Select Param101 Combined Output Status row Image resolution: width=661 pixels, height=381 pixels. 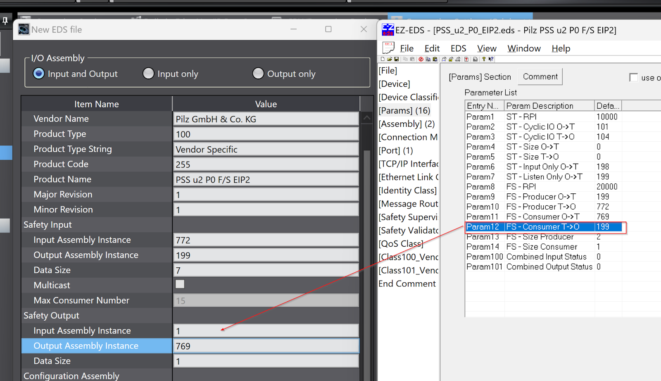[x=543, y=267]
